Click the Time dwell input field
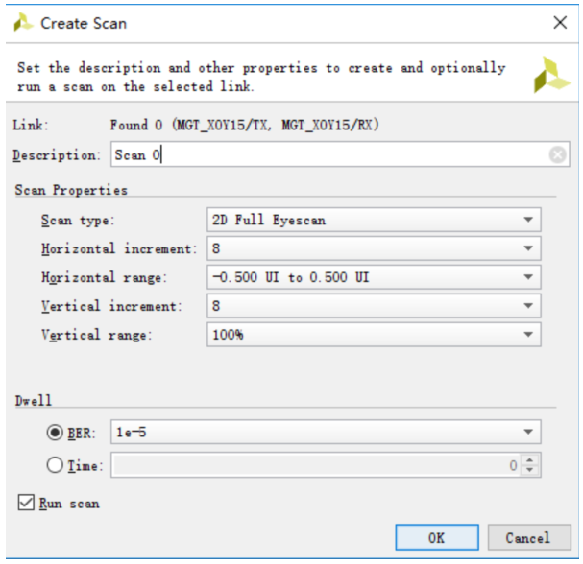This screenshot has width=583, height=564. [317, 466]
